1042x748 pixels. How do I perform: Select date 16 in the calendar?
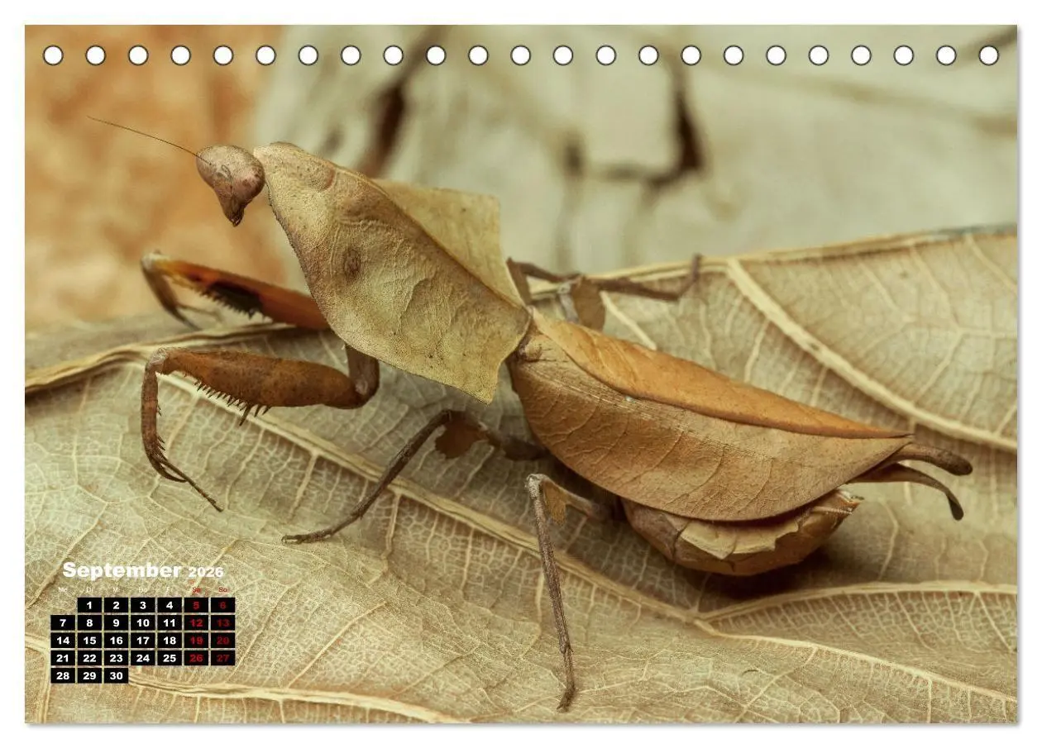[x=116, y=641]
